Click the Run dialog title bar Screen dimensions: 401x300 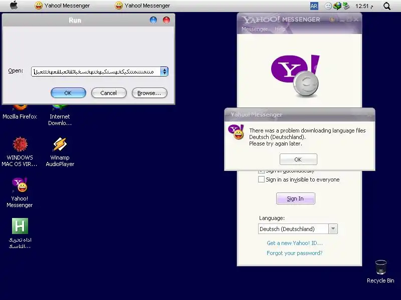pos(75,20)
